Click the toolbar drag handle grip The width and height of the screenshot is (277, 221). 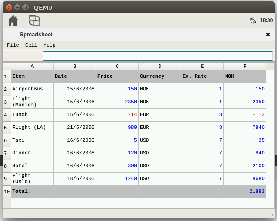click(x=6, y=56)
